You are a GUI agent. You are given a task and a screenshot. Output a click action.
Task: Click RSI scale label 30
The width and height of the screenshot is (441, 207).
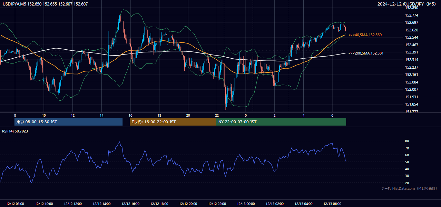[x=407, y=176]
